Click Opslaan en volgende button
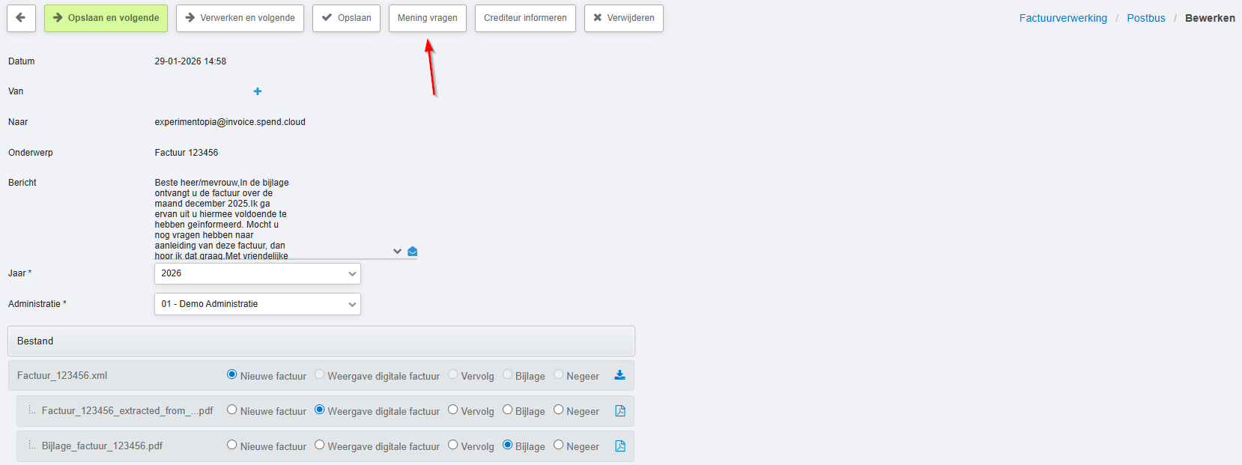This screenshot has height=465, width=1242. (106, 18)
